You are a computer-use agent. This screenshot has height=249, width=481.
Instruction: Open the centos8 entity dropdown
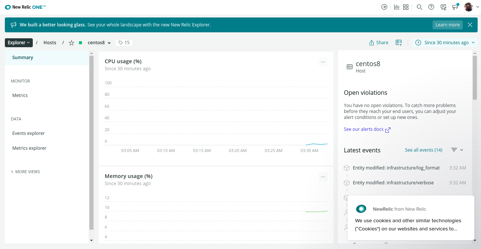click(99, 43)
